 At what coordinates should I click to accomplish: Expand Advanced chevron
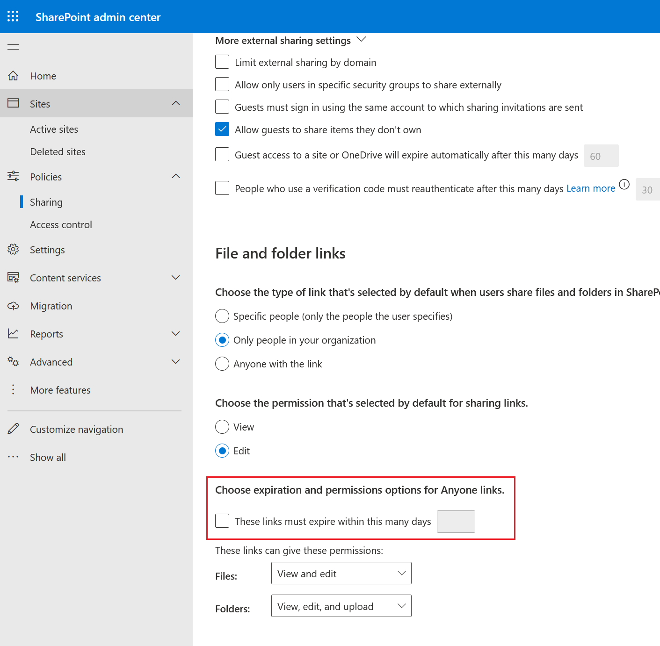[176, 362]
